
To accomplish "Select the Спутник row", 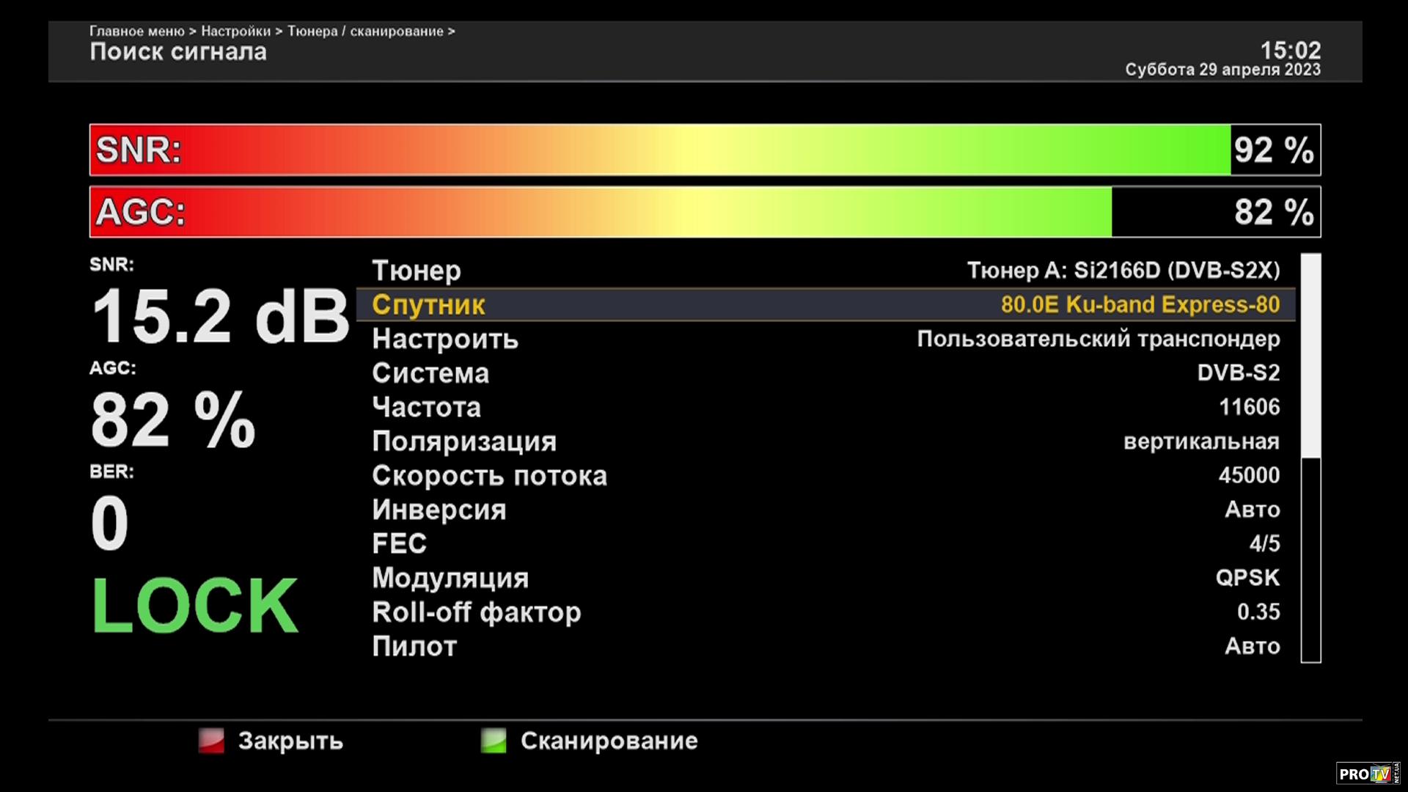I will pos(825,304).
